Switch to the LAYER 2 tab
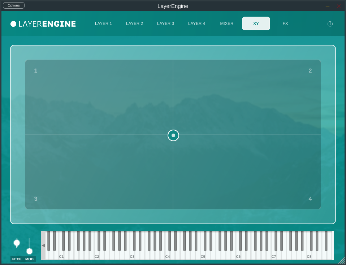 click(x=134, y=23)
